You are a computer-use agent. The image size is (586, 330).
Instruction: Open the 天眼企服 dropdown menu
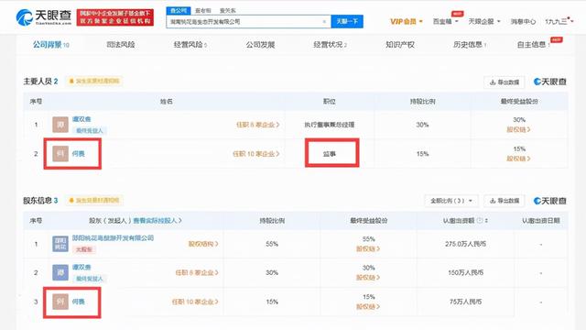pyautogui.click(x=484, y=21)
